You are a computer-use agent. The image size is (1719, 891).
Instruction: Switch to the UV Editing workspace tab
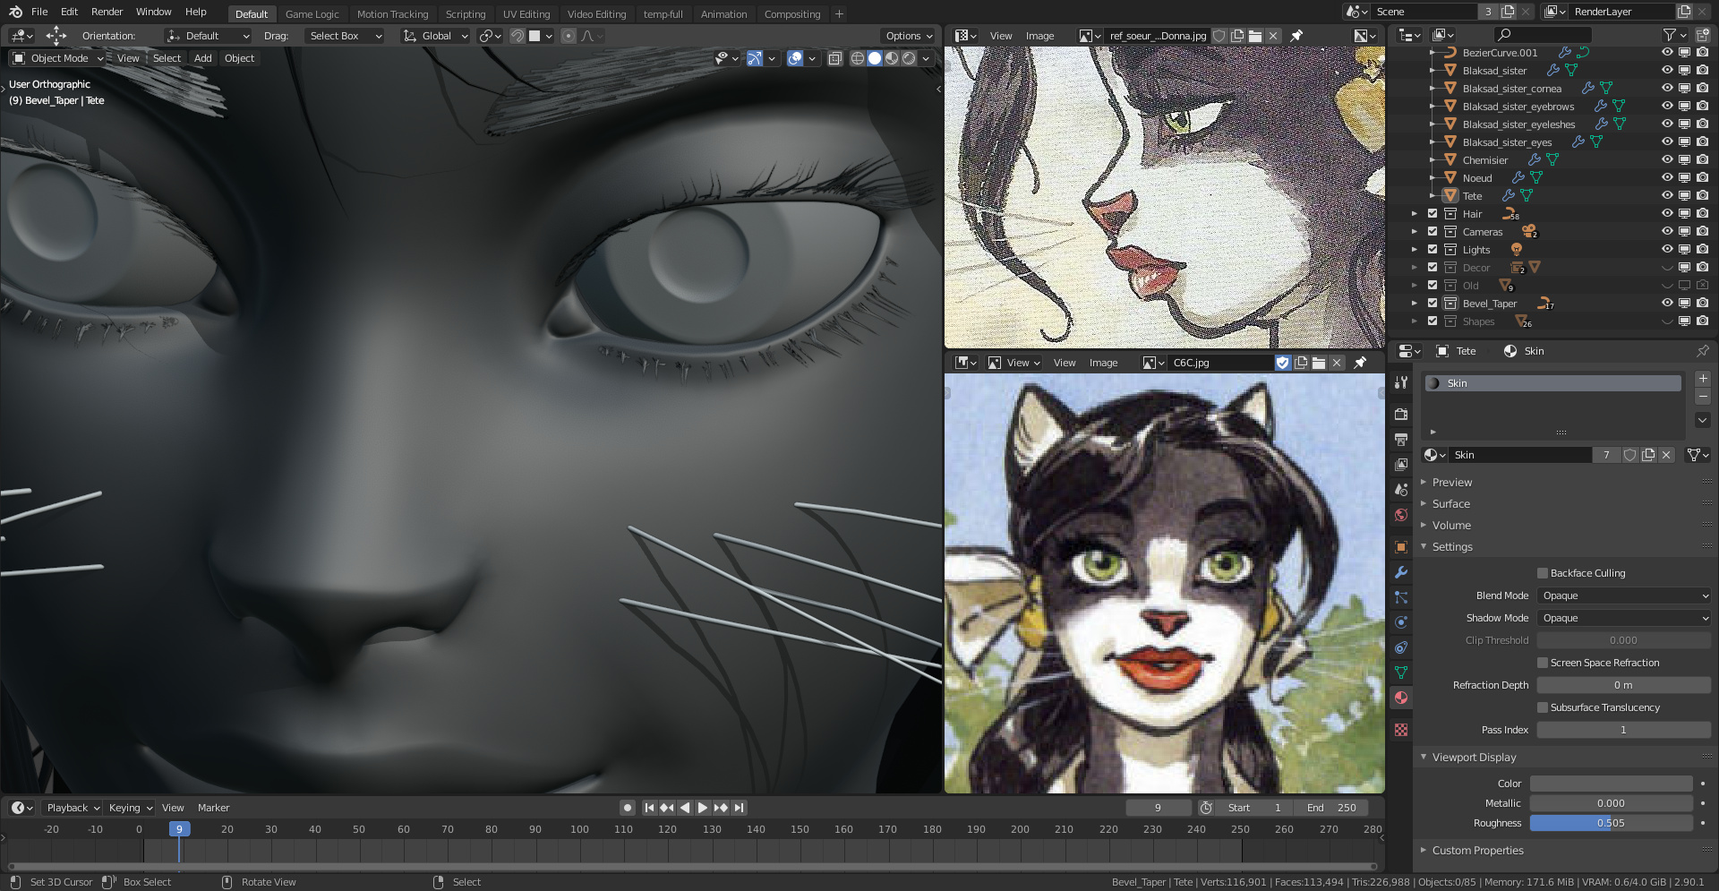point(526,13)
